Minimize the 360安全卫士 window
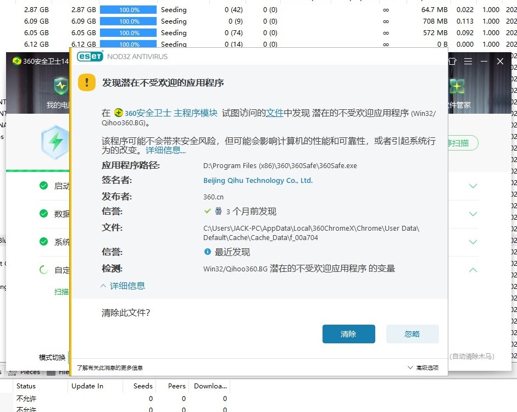Screen dimensions: 517x412 click(x=483, y=62)
